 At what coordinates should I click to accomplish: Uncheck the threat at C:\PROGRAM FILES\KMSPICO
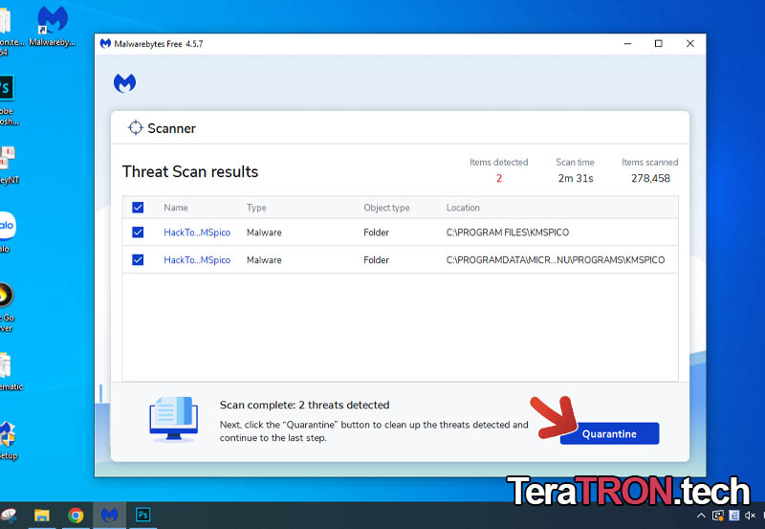click(x=138, y=232)
